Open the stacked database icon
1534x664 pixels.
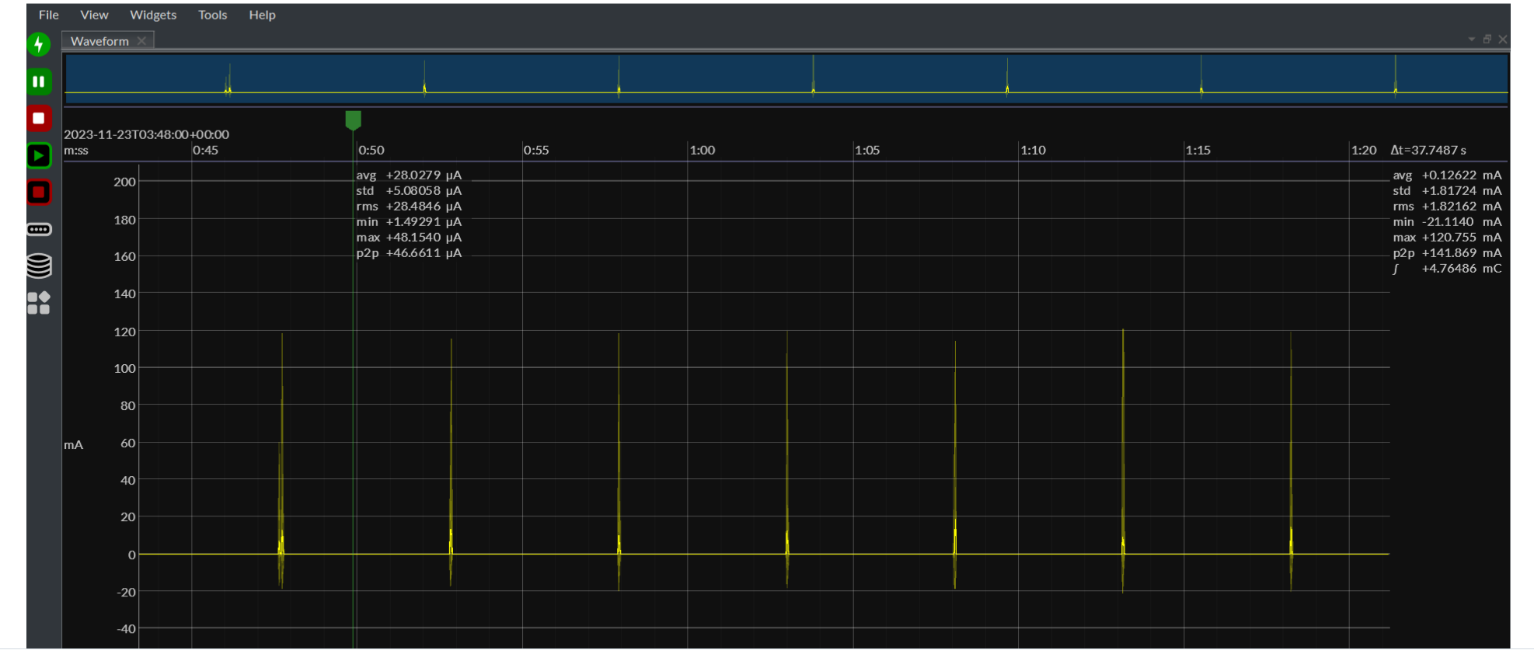tap(39, 266)
